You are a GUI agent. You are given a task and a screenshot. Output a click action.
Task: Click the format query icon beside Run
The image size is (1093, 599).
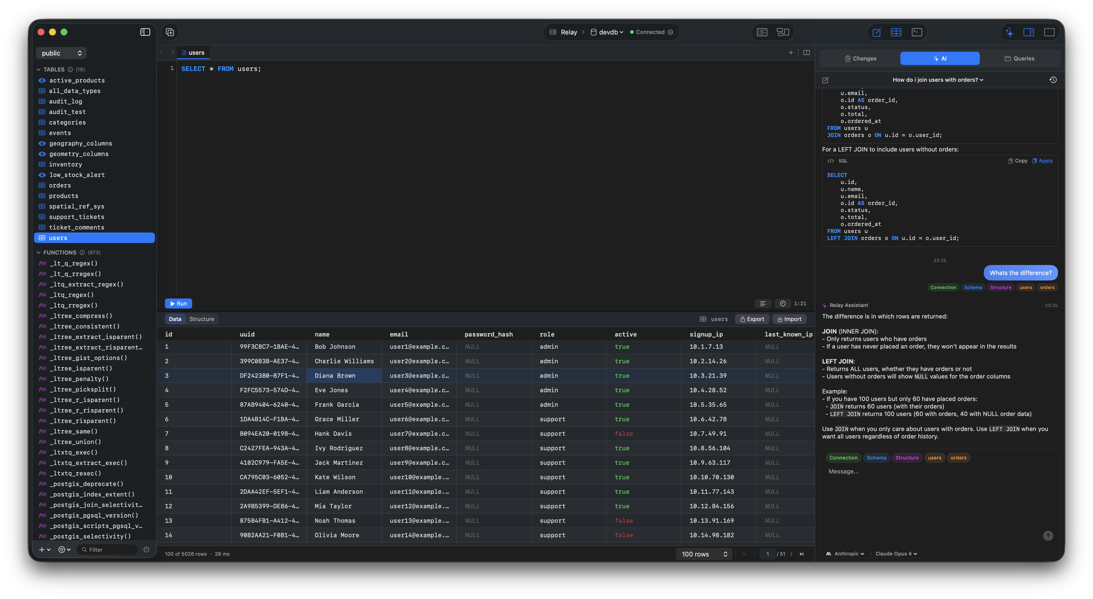(x=763, y=303)
